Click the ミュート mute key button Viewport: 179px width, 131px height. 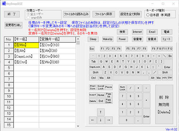point(166,39)
